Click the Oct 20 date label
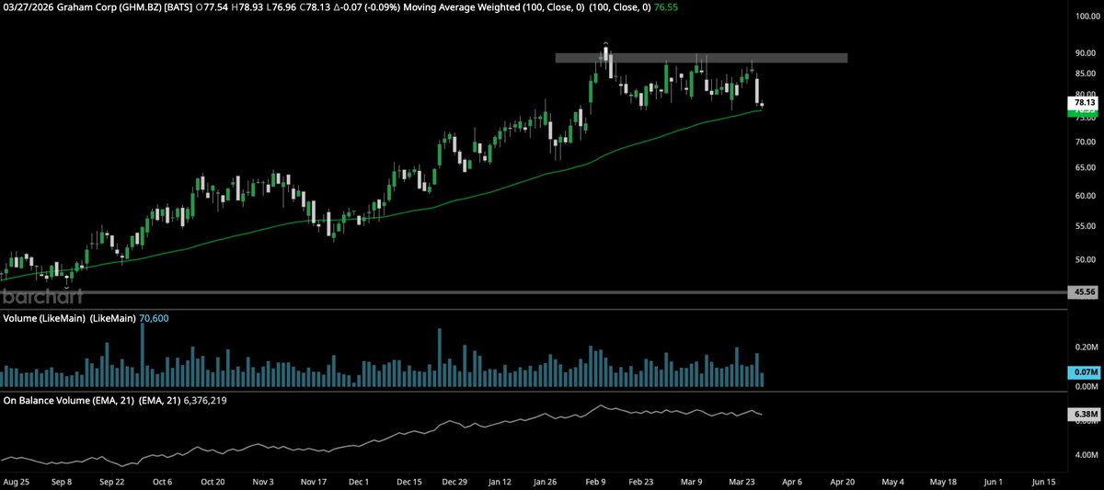The width and height of the screenshot is (1104, 490). [213, 481]
